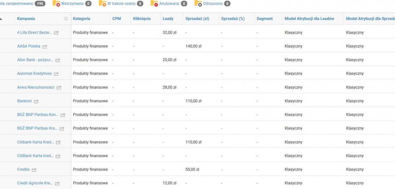Open external link icon for AASA Polska

point(45,46)
